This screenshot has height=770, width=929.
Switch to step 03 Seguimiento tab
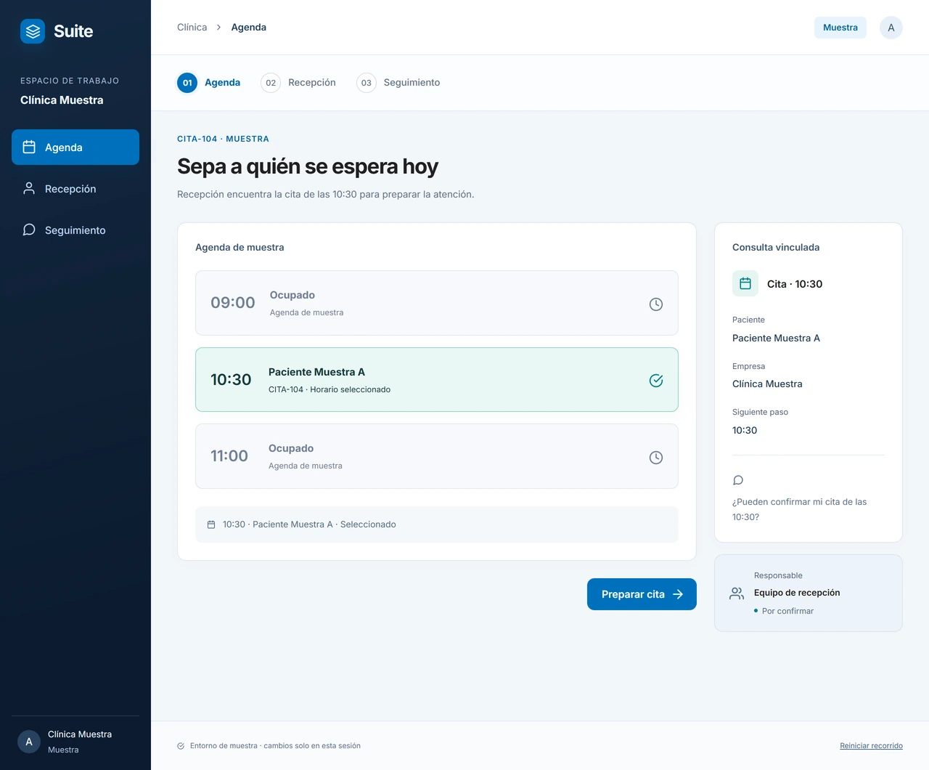coord(398,83)
